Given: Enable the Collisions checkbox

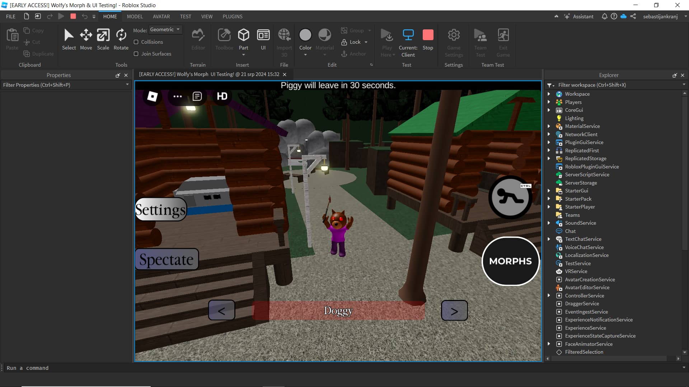Looking at the screenshot, I should tap(136, 42).
